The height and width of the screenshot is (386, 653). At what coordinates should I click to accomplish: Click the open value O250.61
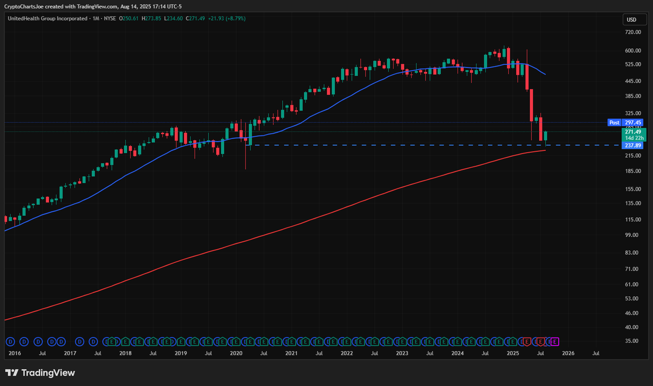[129, 19]
